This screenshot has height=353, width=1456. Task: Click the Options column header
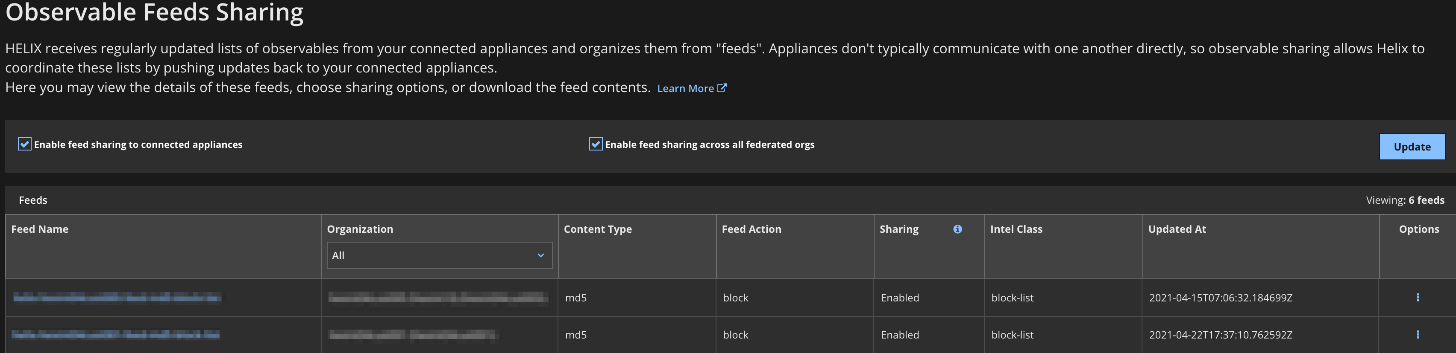1419,229
